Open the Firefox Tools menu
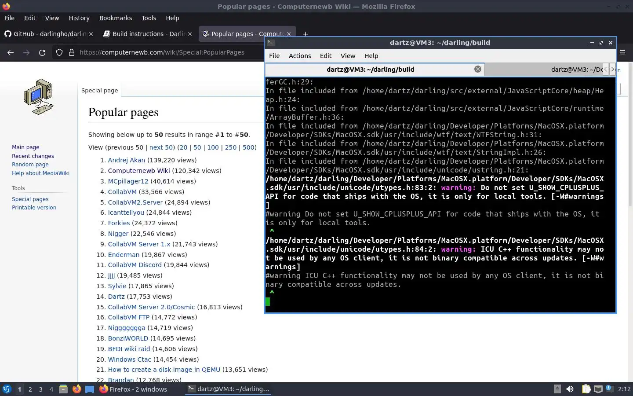The image size is (633, 396). tap(149, 18)
